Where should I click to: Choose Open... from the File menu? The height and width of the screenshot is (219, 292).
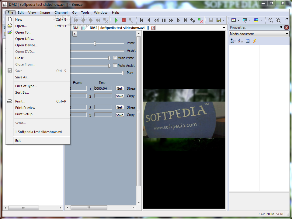click(x=38, y=26)
